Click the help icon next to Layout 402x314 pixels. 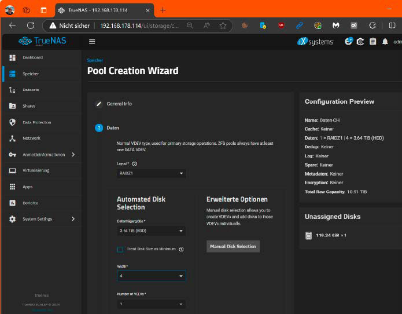click(x=135, y=164)
